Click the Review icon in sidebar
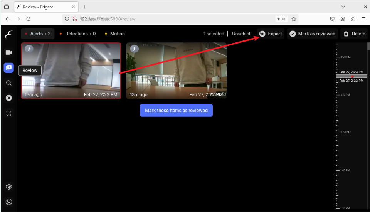The height and width of the screenshot is (212, 370). point(8,67)
